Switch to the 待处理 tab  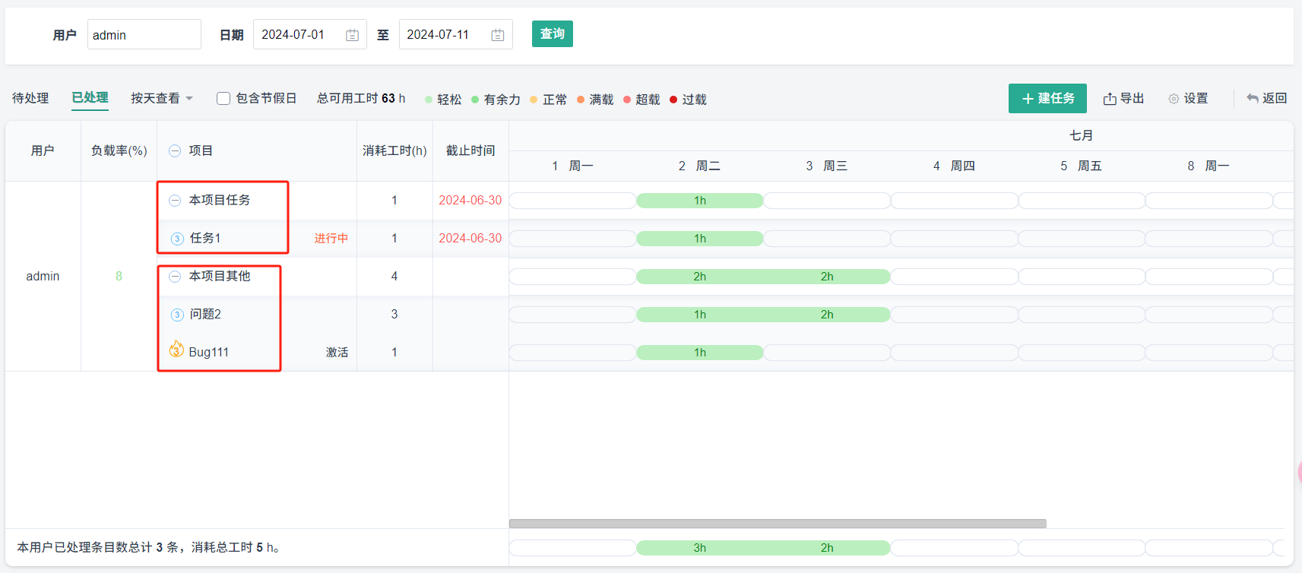30,98
